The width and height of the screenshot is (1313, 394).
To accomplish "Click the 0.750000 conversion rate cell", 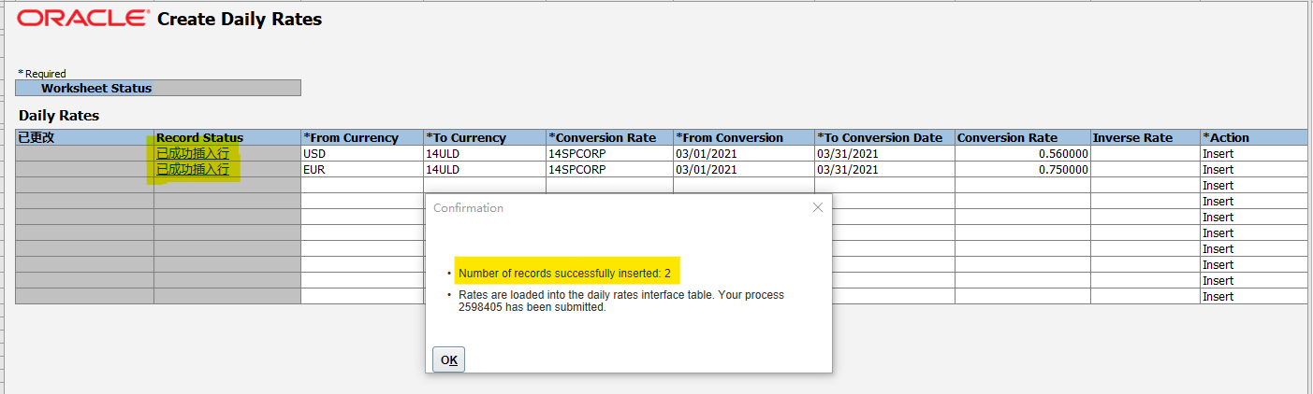I will click(1022, 170).
